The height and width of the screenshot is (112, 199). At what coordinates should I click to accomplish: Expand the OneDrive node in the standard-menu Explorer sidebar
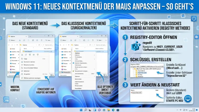pos(8,52)
